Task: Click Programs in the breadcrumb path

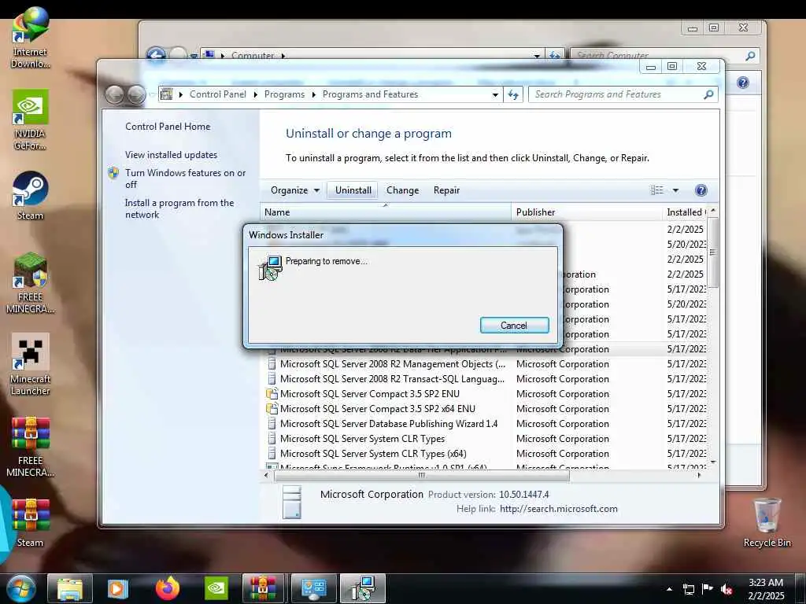Action: [x=284, y=94]
